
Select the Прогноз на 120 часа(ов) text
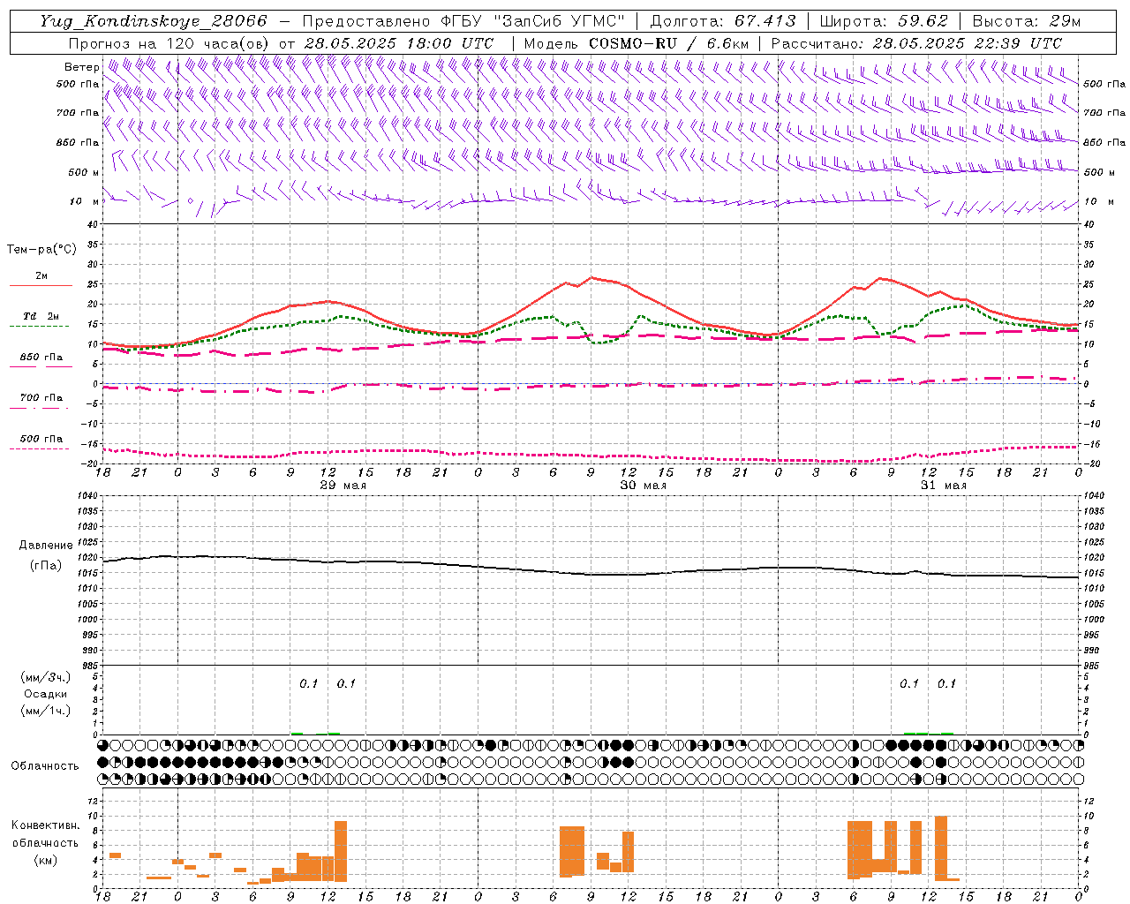click(x=170, y=43)
